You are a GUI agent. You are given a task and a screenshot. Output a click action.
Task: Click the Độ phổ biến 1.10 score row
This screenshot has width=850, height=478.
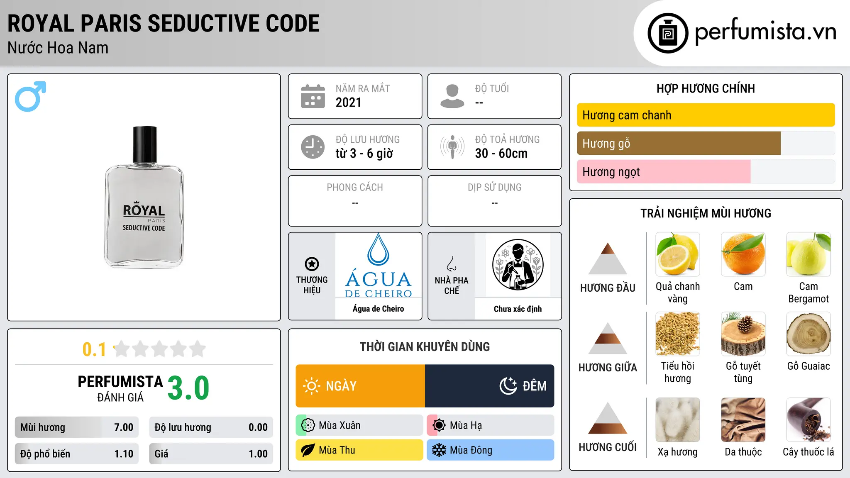[x=77, y=454]
